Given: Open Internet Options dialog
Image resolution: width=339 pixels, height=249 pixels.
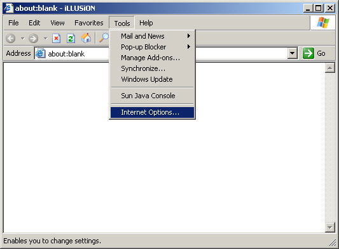Looking at the screenshot, I should click(x=153, y=112).
